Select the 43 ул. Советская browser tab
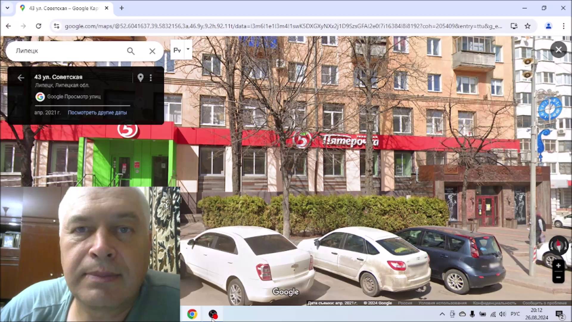The width and height of the screenshot is (572, 322). click(x=63, y=8)
